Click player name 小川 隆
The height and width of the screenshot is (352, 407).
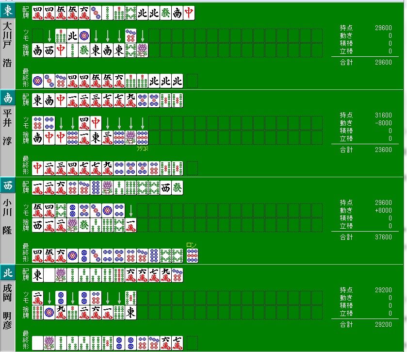(7, 217)
